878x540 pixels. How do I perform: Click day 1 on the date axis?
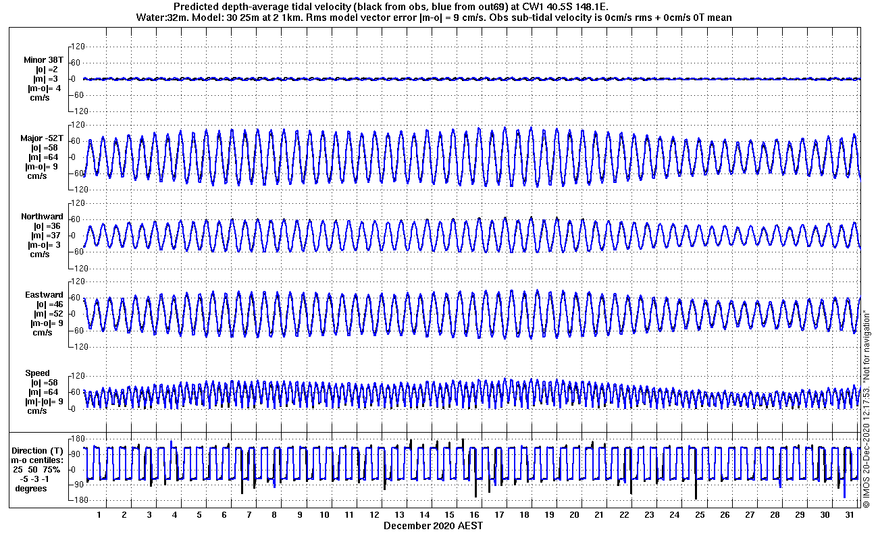99,515
